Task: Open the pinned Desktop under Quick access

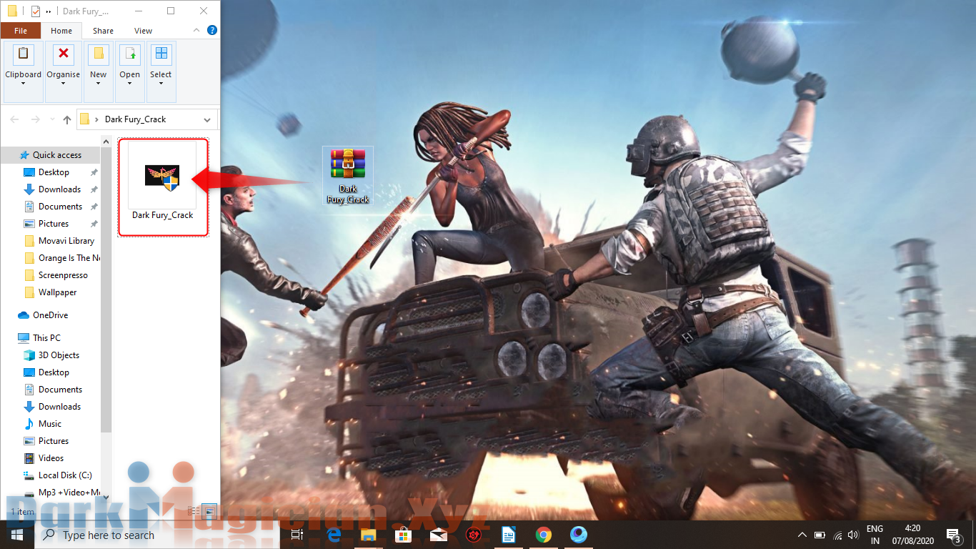Action: (54, 172)
